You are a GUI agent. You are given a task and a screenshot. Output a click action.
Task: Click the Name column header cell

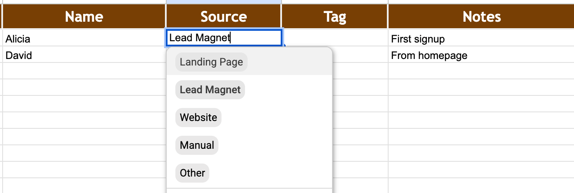(x=84, y=17)
